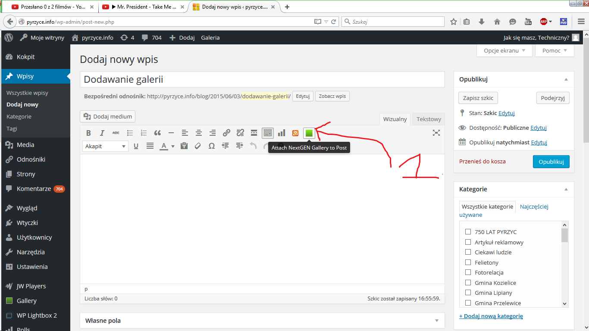This screenshot has width=589, height=331.
Task: Switch to the Tekstowy editor tab
Action: click(x=429, y=119)
